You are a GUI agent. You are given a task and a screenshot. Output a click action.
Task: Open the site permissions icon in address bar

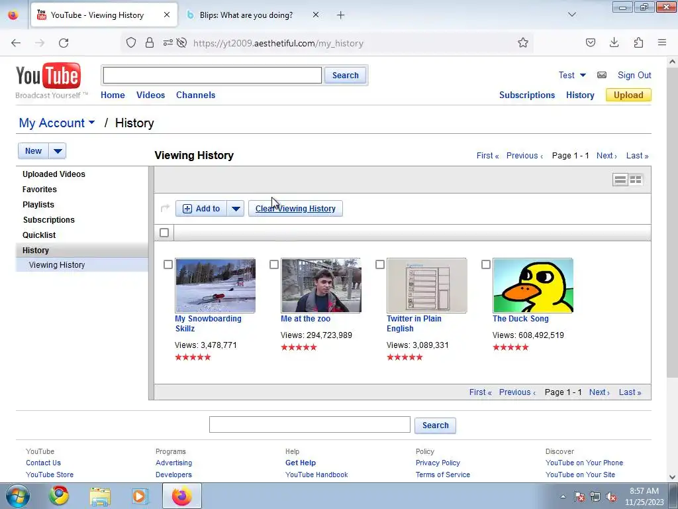pos(168,43)
